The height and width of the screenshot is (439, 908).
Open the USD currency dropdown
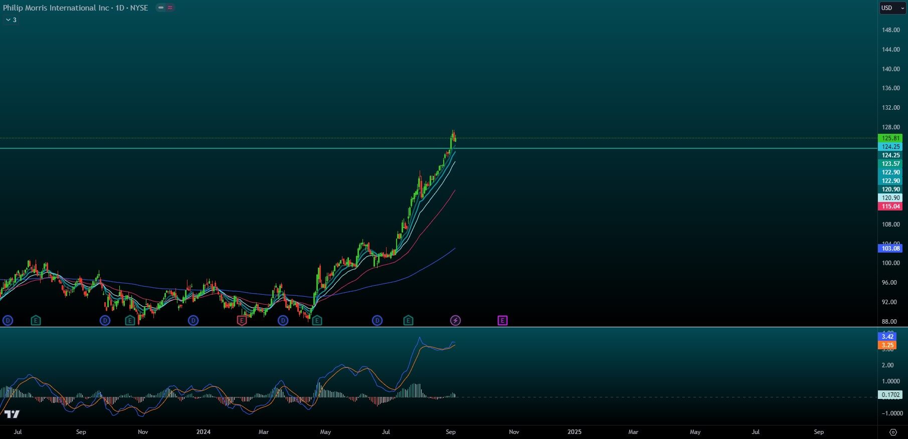[893, 8]
